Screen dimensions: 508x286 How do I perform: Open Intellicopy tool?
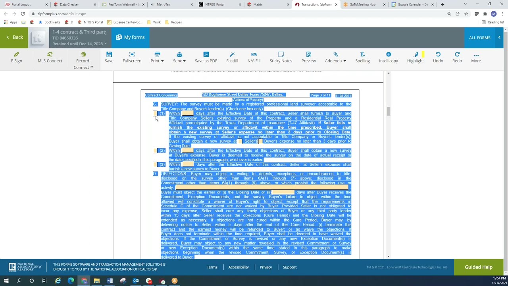(x=389, y=57)
